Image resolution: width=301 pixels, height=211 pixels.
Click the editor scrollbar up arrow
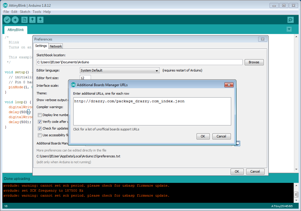point(296,36)
